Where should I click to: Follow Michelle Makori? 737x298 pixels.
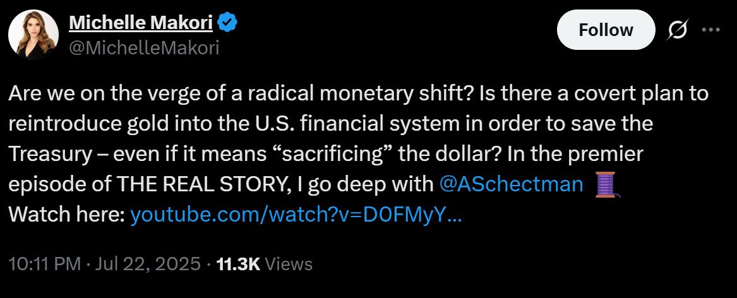click(606, 30)
